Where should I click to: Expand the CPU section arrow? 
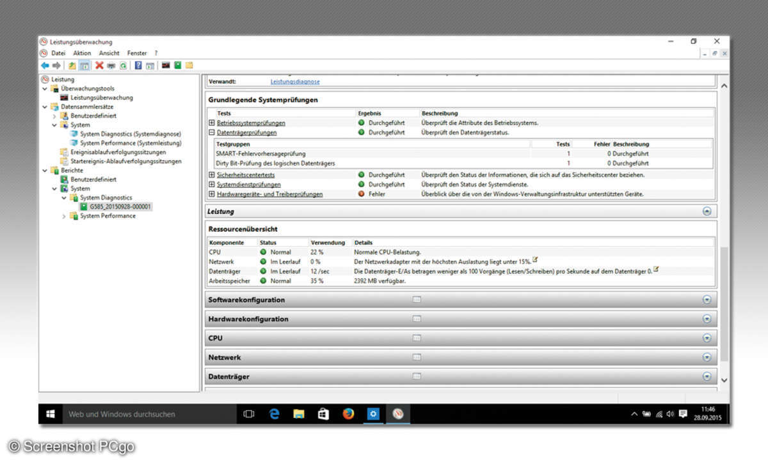tap(707, 338)
